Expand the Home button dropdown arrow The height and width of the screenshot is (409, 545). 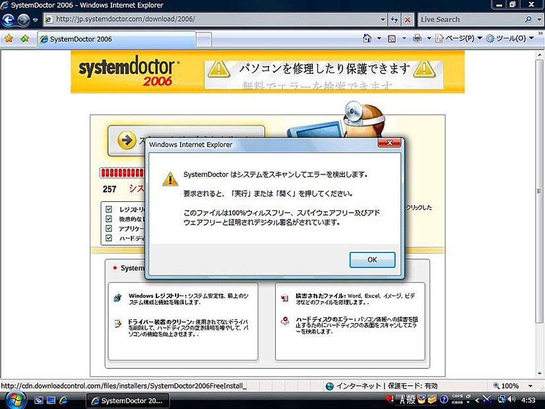[x=379, y=38]
